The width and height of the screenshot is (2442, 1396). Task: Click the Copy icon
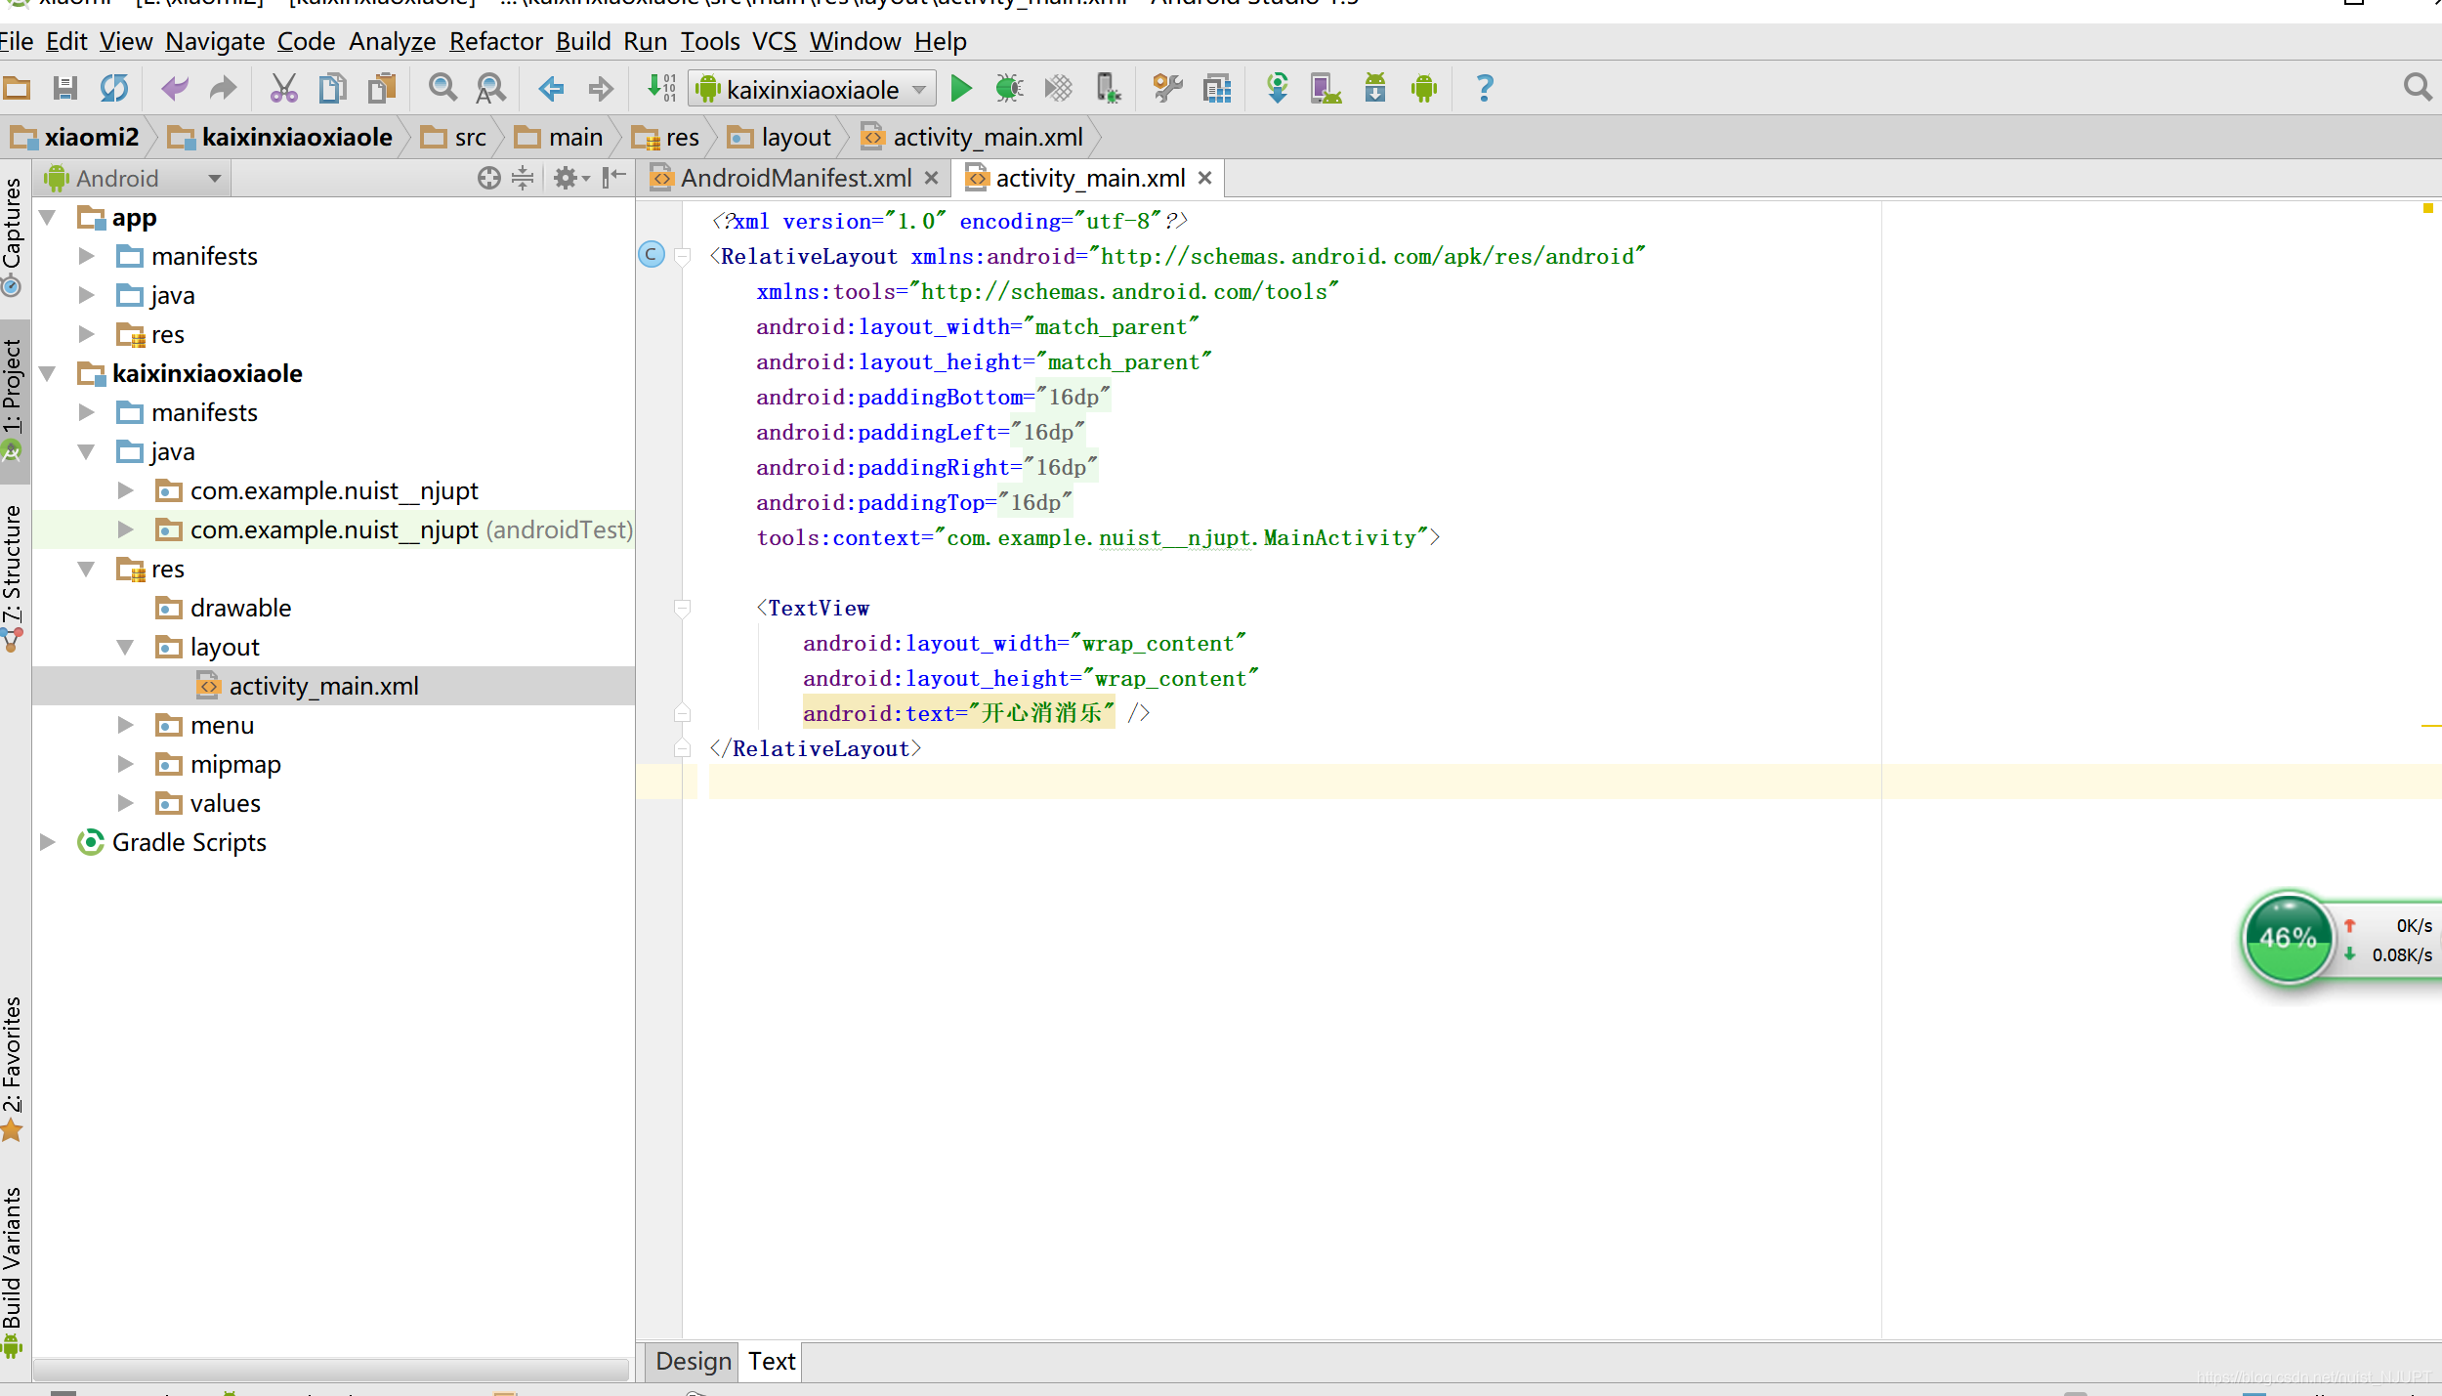tap(333, 89)
